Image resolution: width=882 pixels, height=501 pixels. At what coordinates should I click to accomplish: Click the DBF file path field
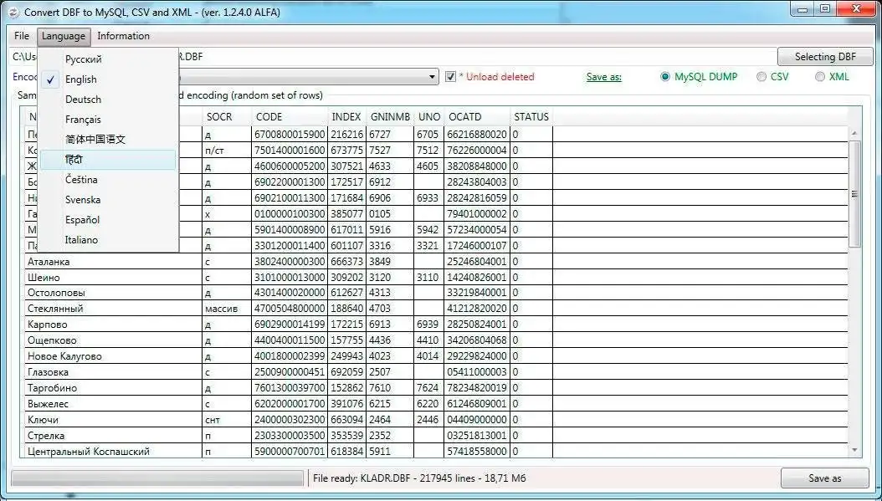pos(392,57)
